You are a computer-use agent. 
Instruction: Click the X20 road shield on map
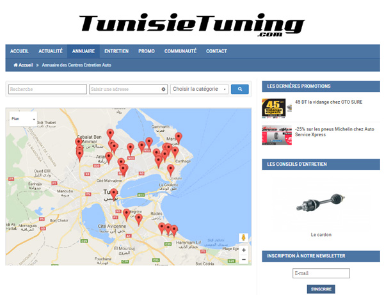(97, 166)
